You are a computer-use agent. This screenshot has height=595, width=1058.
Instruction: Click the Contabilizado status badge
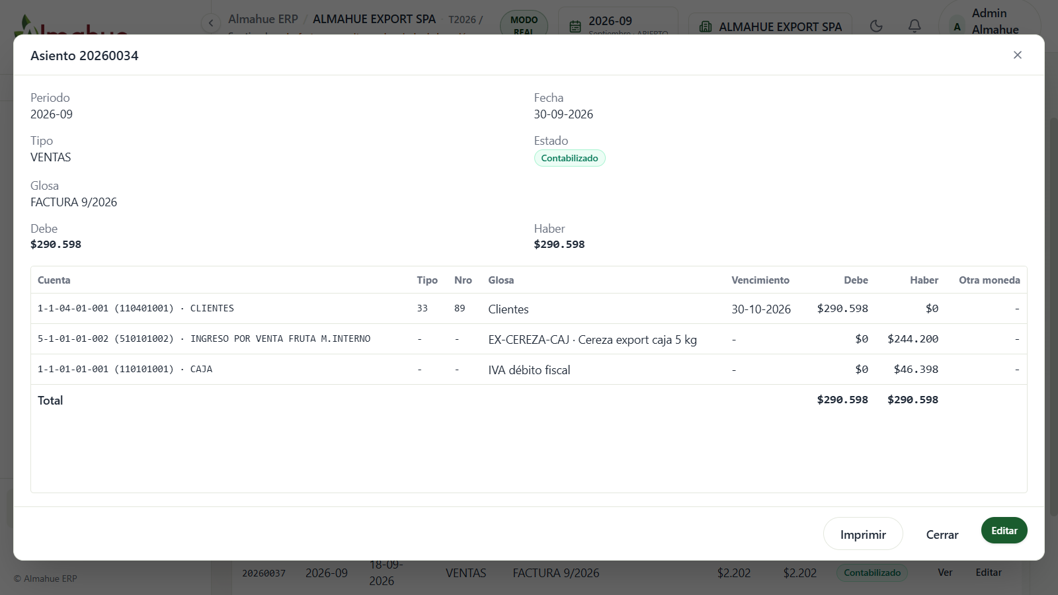(569, 158)
